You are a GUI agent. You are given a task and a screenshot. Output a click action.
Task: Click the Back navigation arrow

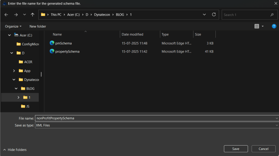(6, 15)
